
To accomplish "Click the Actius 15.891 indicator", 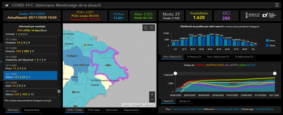I will (x=118, y=16).
